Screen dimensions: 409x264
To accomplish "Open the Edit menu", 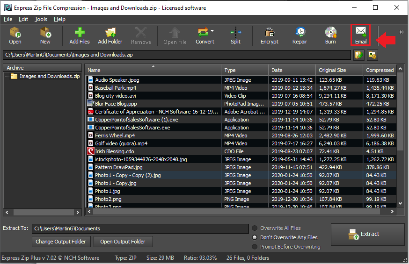I will tap(23, 19).
